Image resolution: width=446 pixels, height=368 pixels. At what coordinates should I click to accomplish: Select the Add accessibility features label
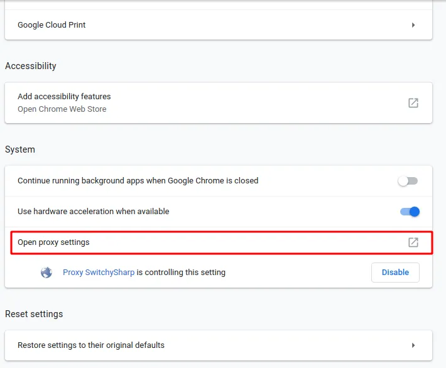pyautogui.click(x=64, y=97)
